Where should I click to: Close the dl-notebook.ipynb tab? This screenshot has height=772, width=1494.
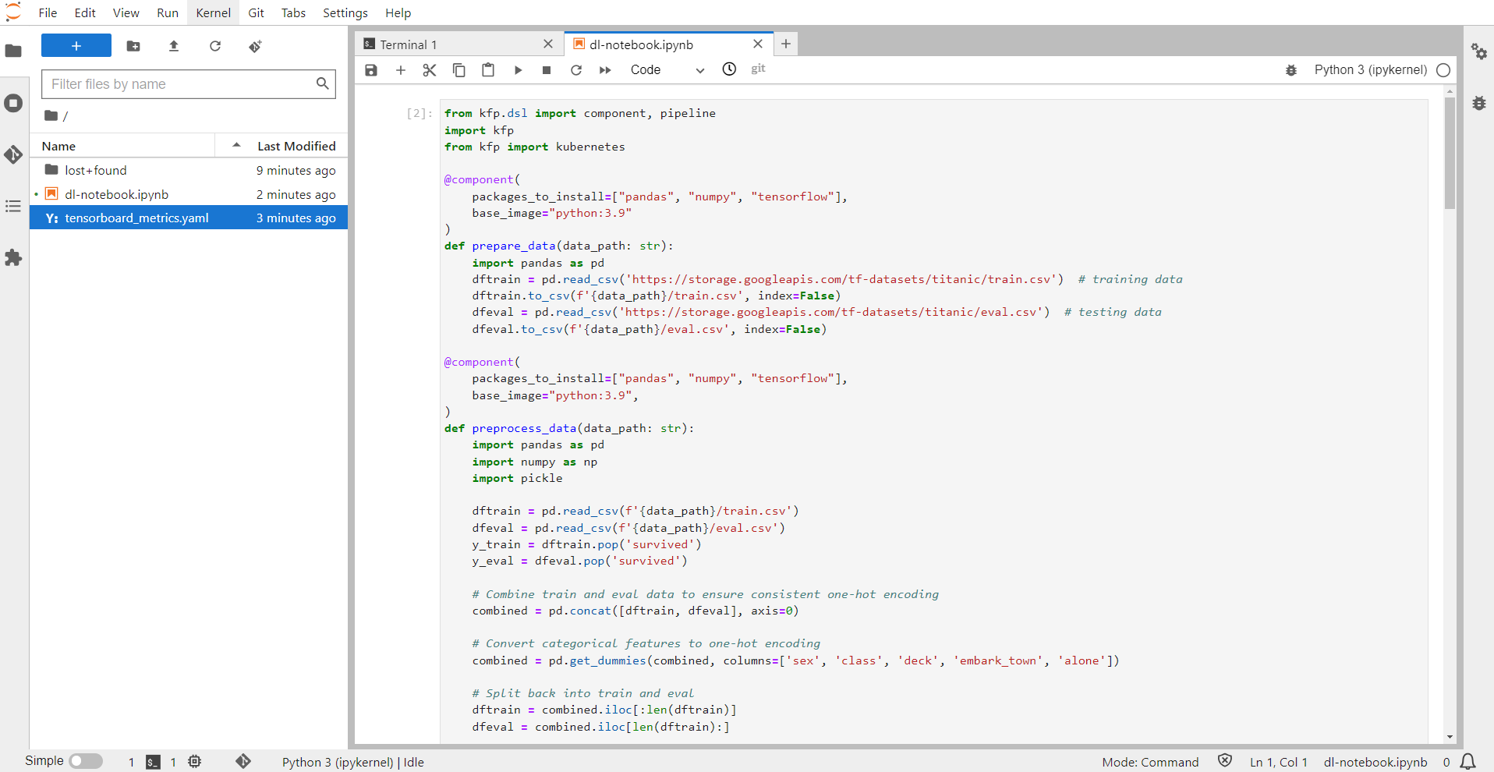758,44
